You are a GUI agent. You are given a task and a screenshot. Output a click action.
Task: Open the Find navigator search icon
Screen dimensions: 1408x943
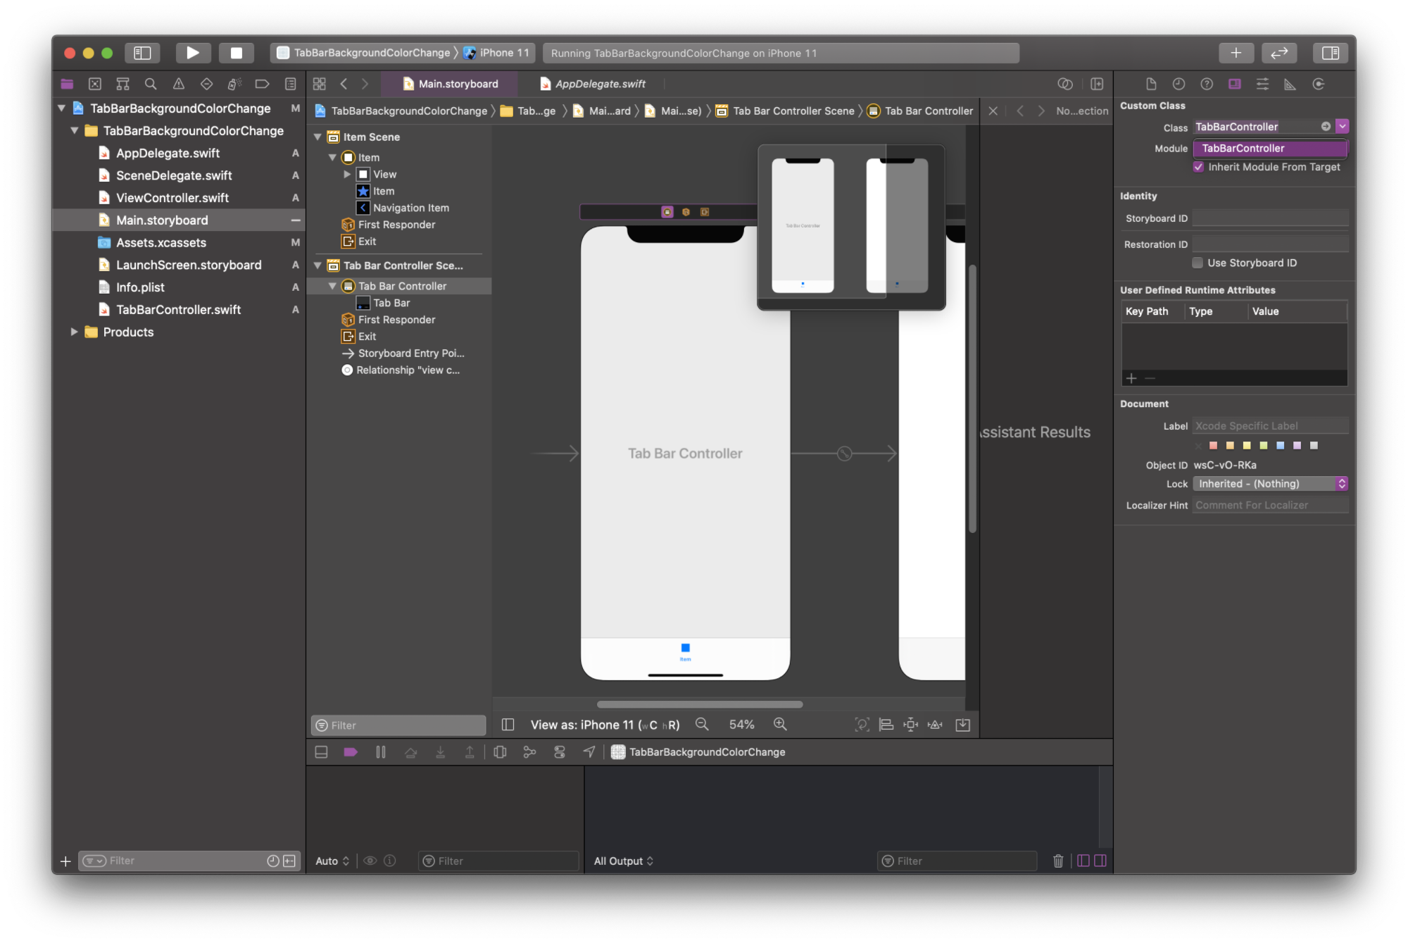tap(151, 84)
